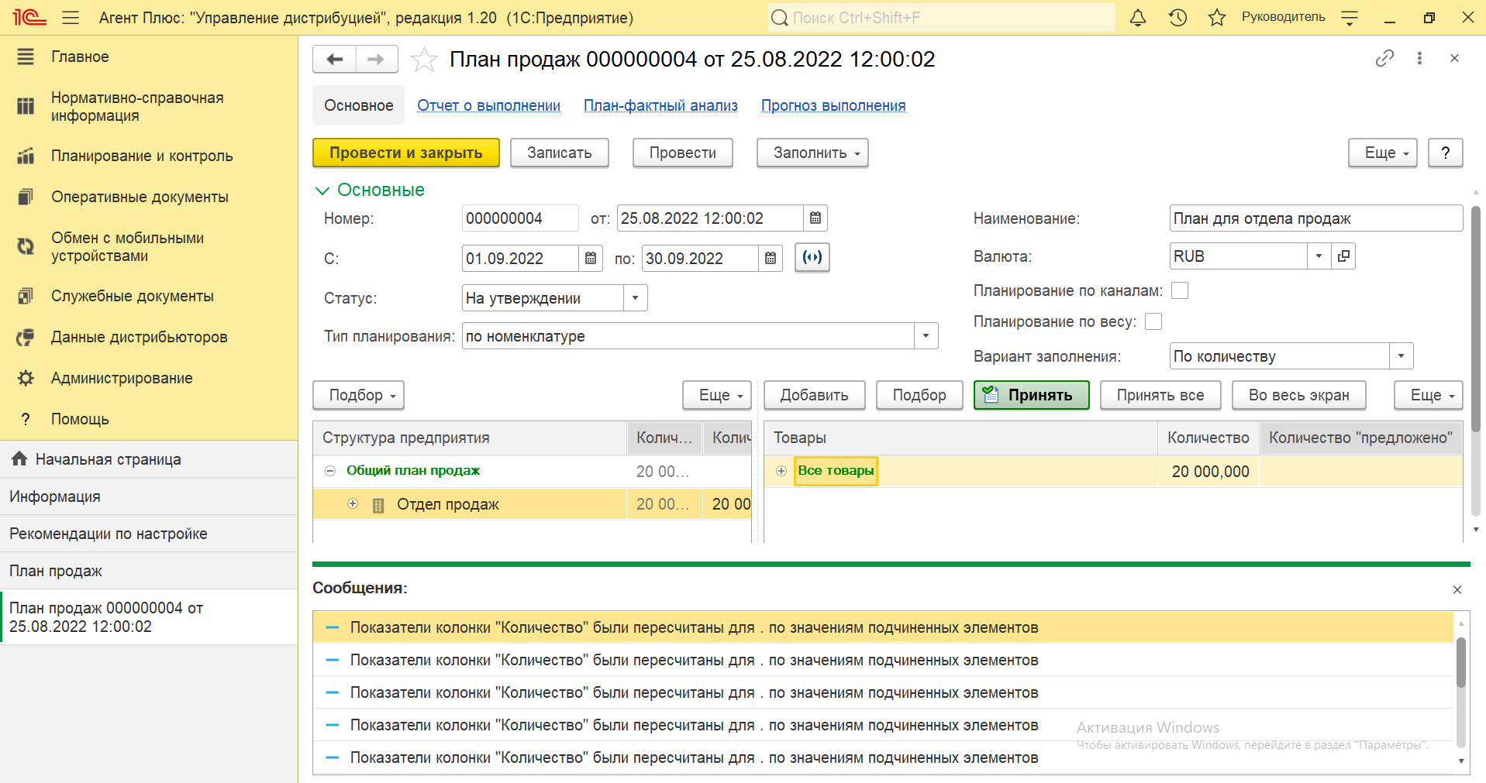The height and width of the screenshot is (783, 1486).
Task: Open calendar for document date field
Action: (x=815, y=218)
